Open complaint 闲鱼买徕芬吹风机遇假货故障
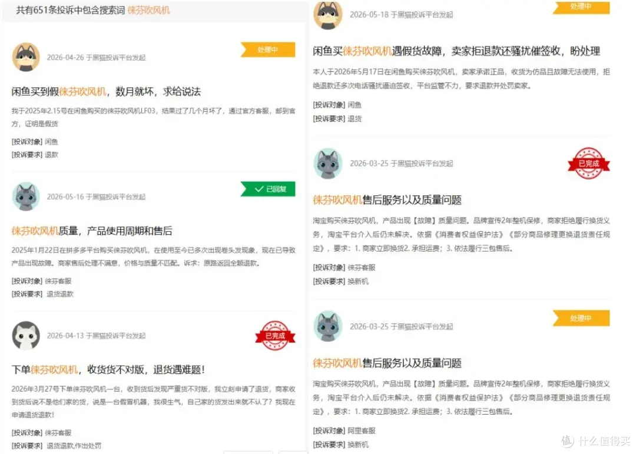 tap(456, 51)
